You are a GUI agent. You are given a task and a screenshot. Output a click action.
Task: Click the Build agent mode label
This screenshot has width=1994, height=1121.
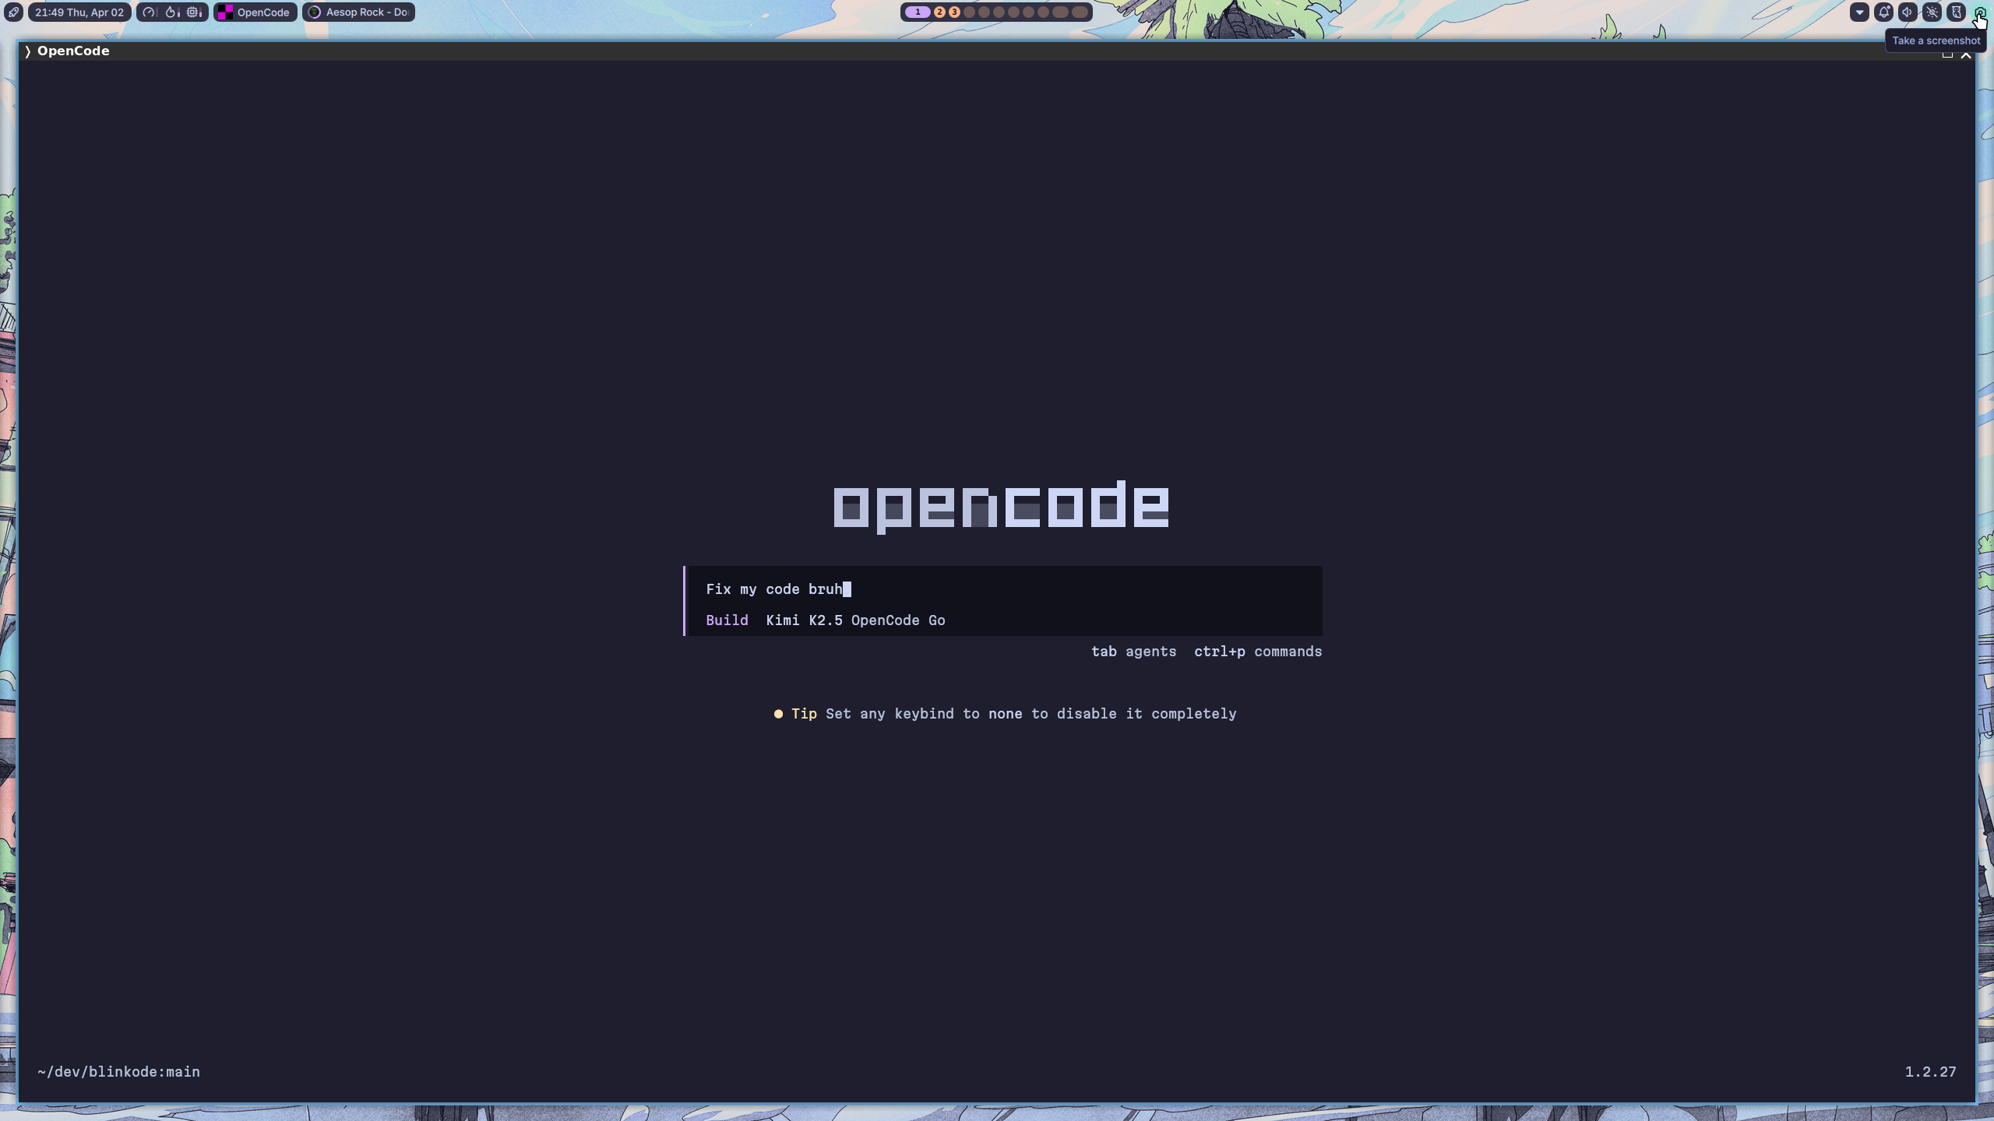727,620
